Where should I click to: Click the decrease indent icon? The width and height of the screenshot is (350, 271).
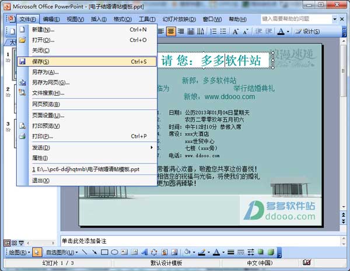(x=258, y=32)
